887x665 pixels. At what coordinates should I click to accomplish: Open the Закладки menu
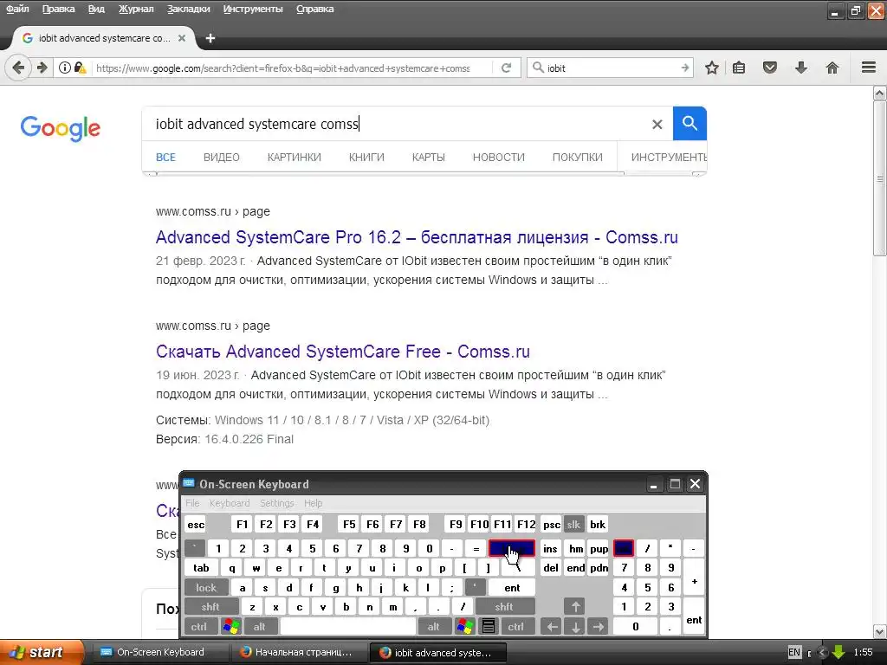coord(188,9)
